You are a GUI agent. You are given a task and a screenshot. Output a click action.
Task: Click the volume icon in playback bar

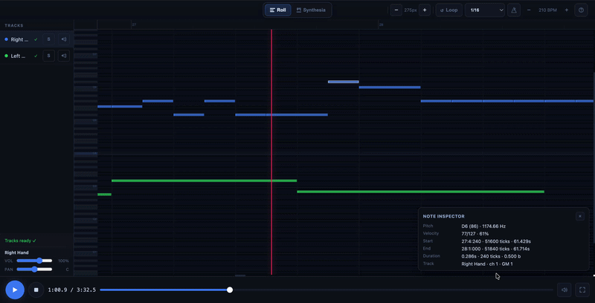[565, 290]
